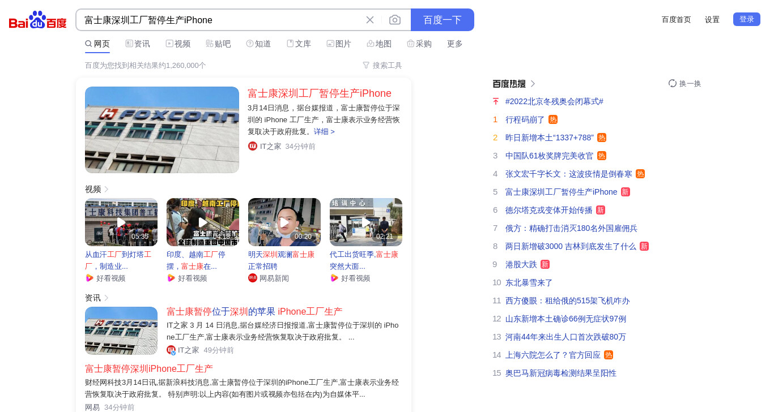Click 好看视频 icon under first video
Screen dimensions: 774x412
point(90,278)
